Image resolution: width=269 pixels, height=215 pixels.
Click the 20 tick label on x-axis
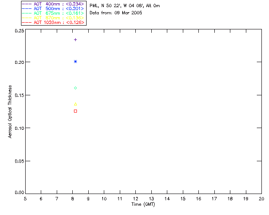[x=261, y=198]
